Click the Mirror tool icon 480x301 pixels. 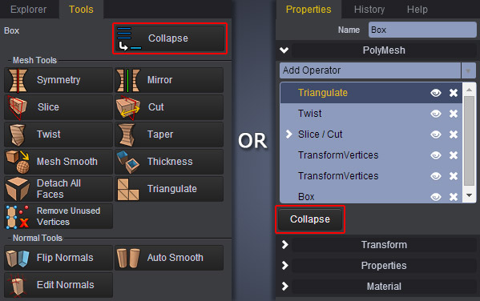(128, 80)
